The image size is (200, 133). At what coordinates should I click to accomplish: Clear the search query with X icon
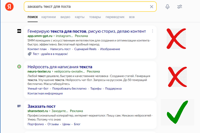[x=151, y=7]
